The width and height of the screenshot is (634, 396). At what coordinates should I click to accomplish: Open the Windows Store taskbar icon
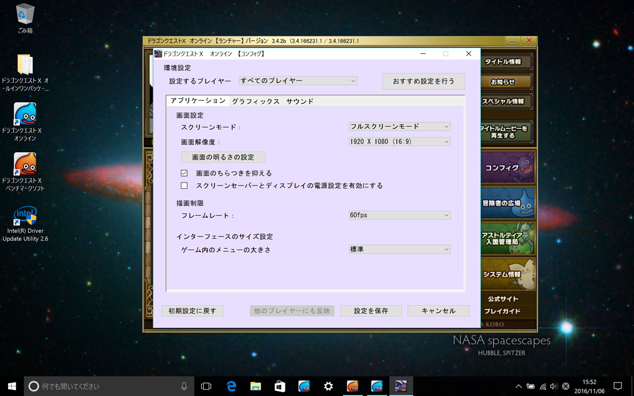[x=279, y=386]
